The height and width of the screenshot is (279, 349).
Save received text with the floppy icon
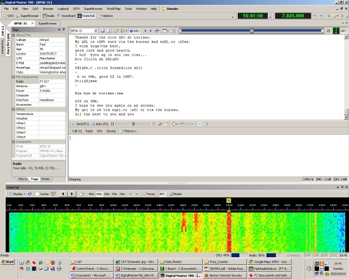coord(103,31)
